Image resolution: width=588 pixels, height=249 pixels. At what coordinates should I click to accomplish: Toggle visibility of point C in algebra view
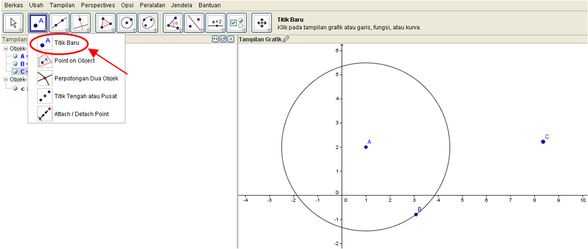pyautogui.click(x=15, y=71)
